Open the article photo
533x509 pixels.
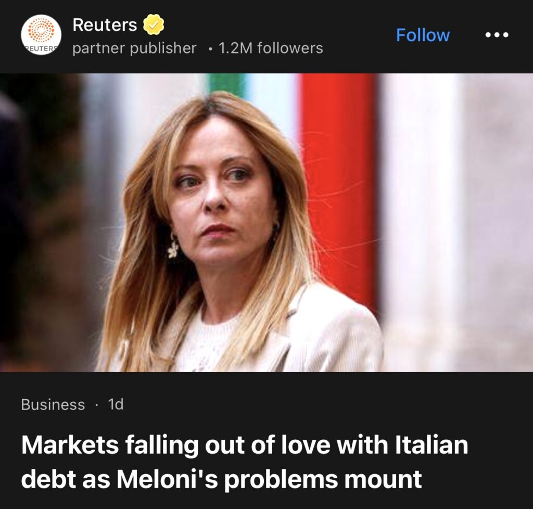[266, 222]
